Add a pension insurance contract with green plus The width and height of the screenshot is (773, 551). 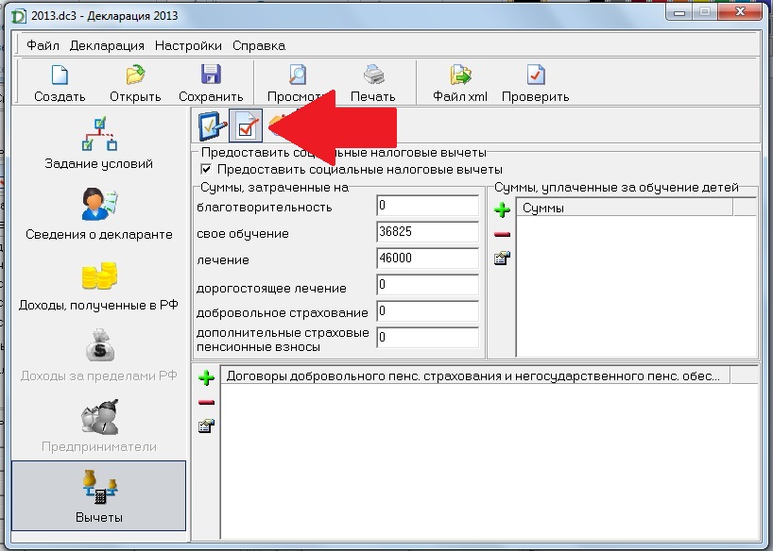pyautogui.click(x=206, y=378)
